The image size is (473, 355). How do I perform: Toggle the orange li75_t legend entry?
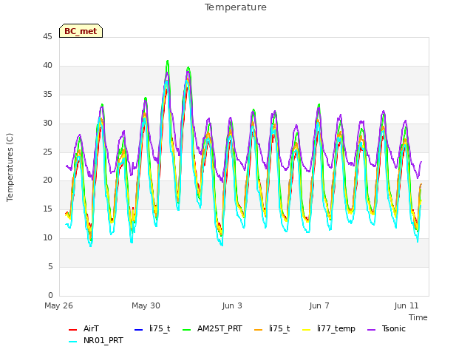[272, 328]
